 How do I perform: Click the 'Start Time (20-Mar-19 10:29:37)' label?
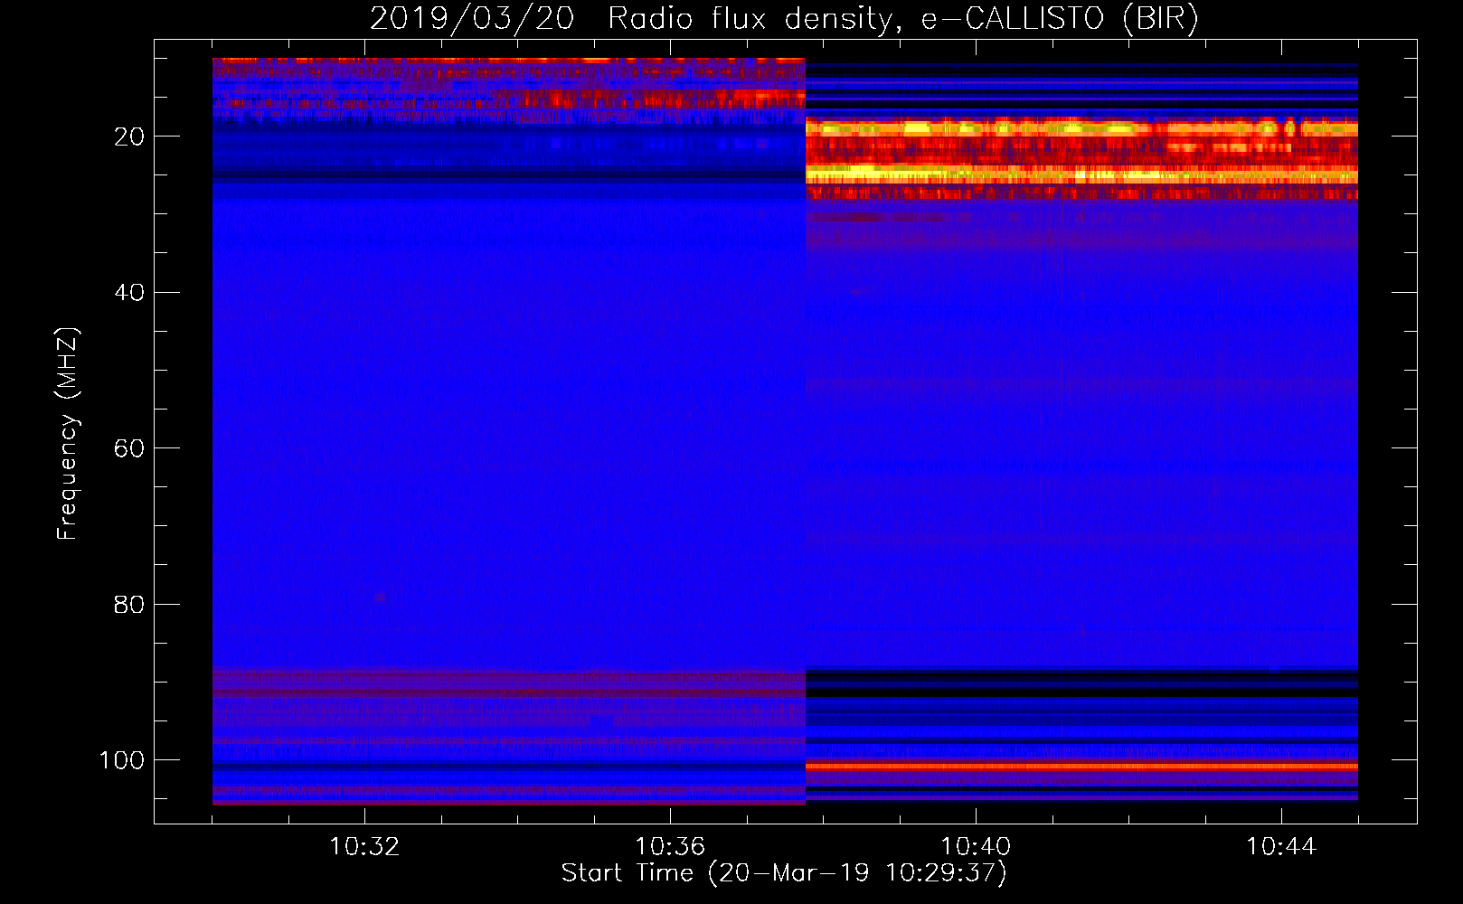[x=784, y=873]
